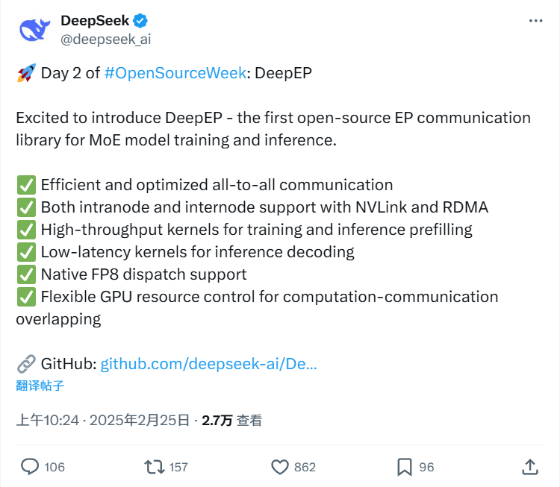Image resolution: width=560 pixels, height=487 pixels.
Task: Bookmark the post with bookmark icon
Action: (x=404, y=467)
